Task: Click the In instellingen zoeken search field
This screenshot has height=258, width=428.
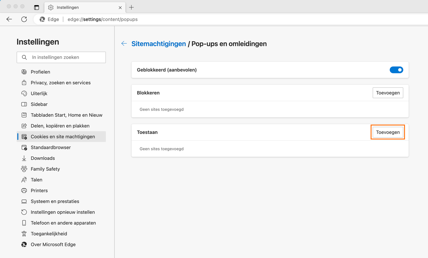Action: [61, 57]
